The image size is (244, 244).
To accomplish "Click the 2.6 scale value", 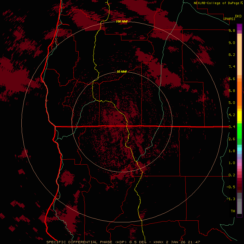I will (232, 139).
